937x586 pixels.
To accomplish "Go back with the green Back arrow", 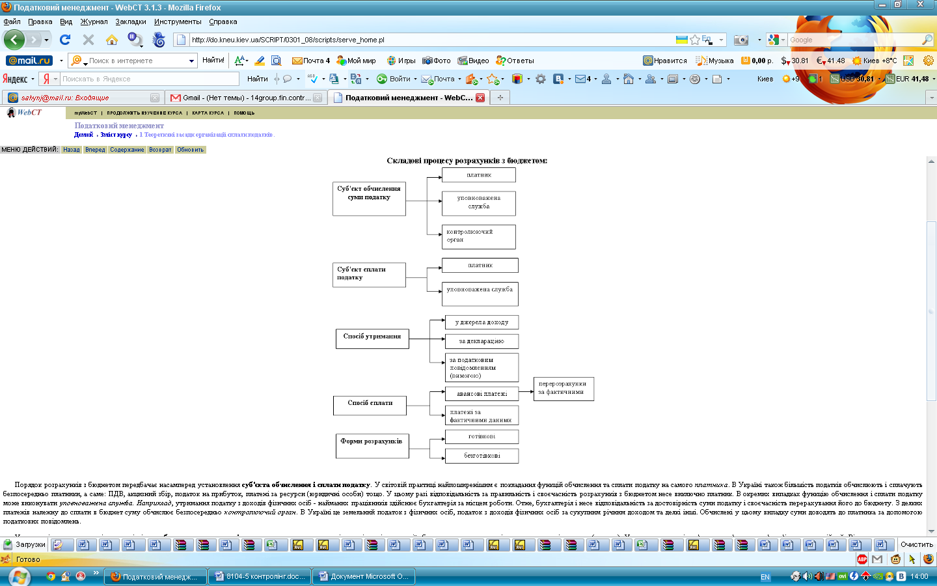I will pos(14,40).
